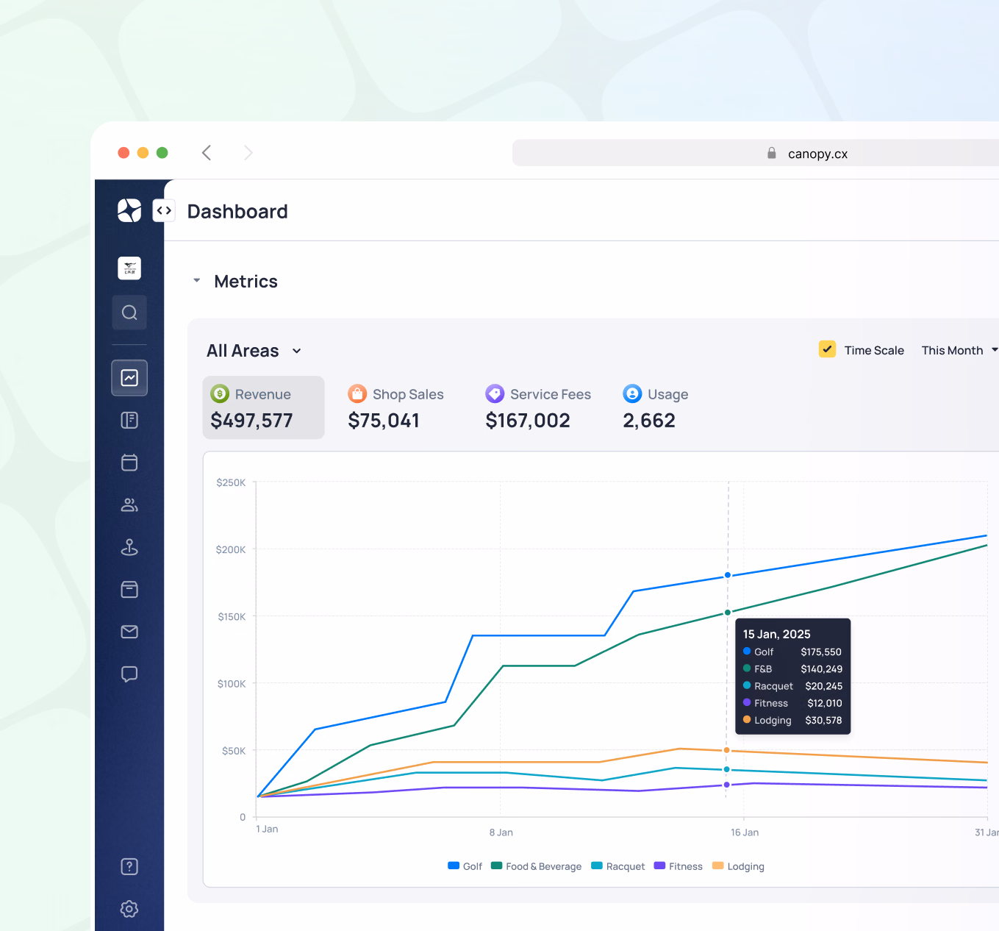999x931 pixels.
Task: Click the $100K y-axis label
Action: [232, 684]
